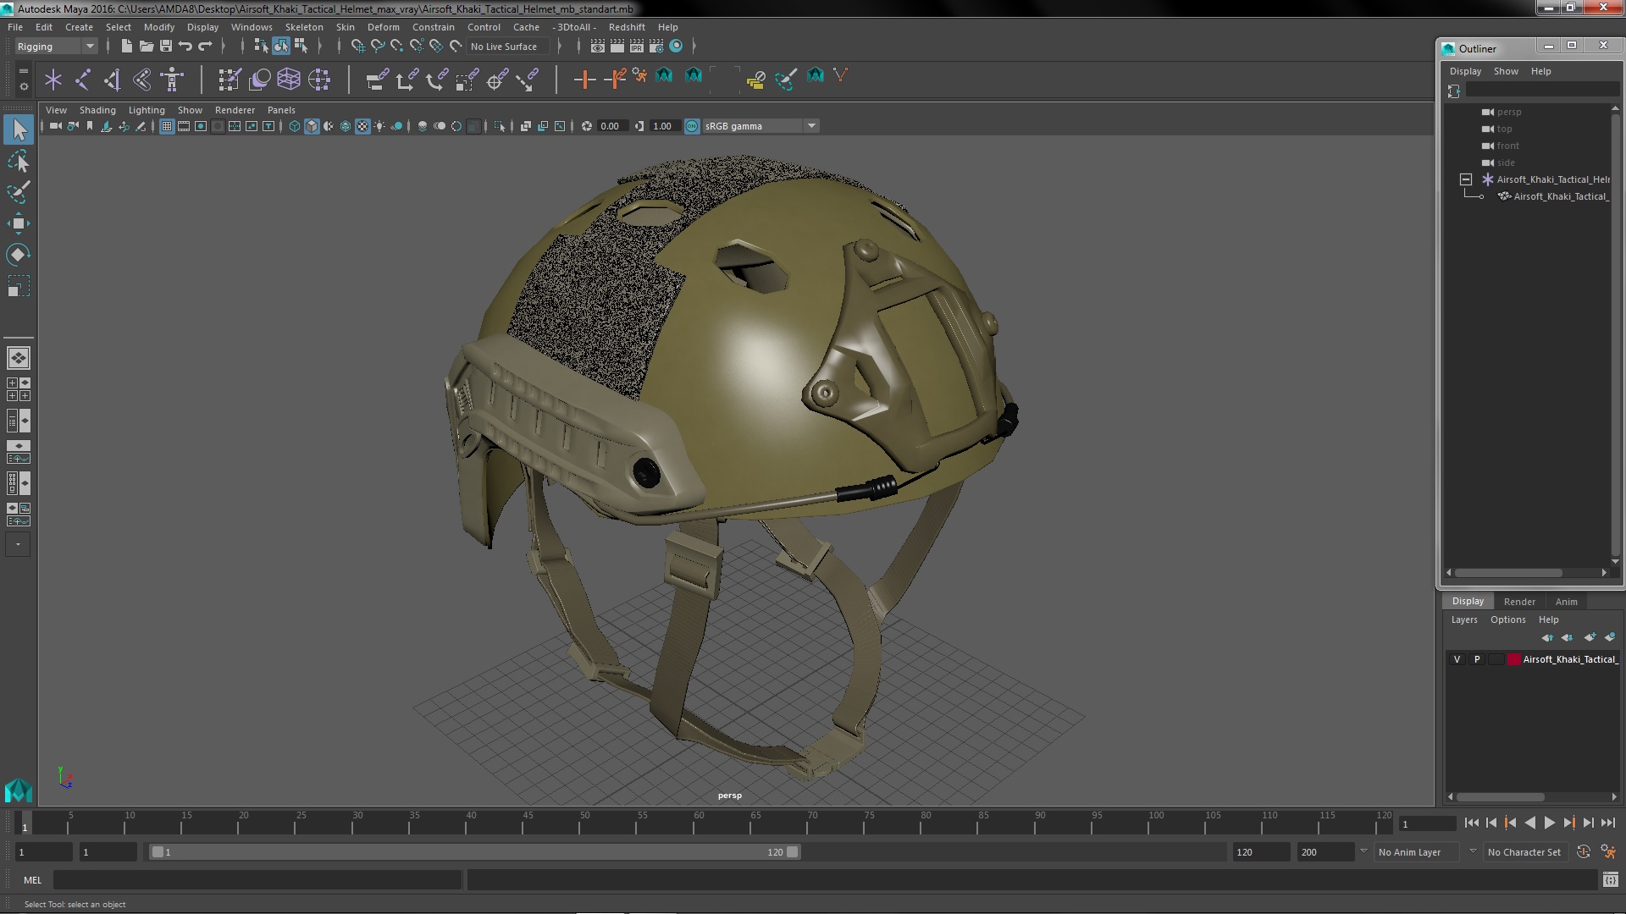Toggle viewport grid display icon
Viewport: 1626px width, 914px height.
pyautogui.click(x=167, y=126)
